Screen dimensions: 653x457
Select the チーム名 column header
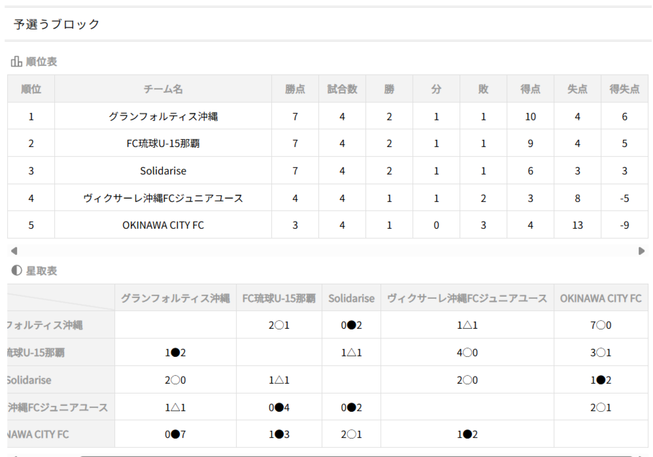163,89
